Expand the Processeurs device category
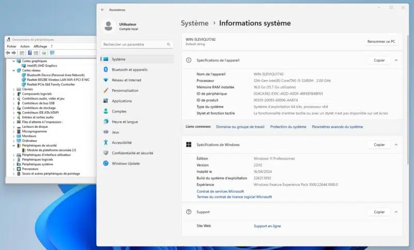 (13, 169)
